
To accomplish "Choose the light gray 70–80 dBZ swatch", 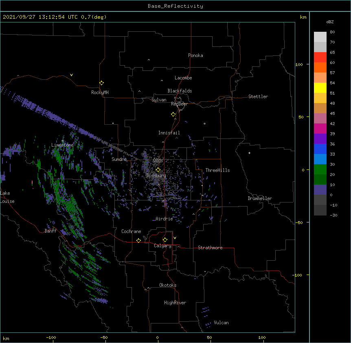I will [x=320, y=37].
